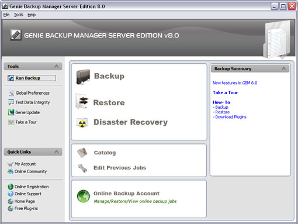Click Take a Tour in Backup Summary
Image resolution: width=298 pixels, height=224 pixels.
[x=225, y=93]
